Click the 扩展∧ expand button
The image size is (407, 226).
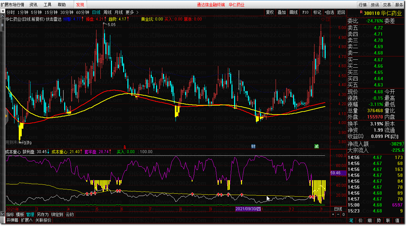pos(27,220)
